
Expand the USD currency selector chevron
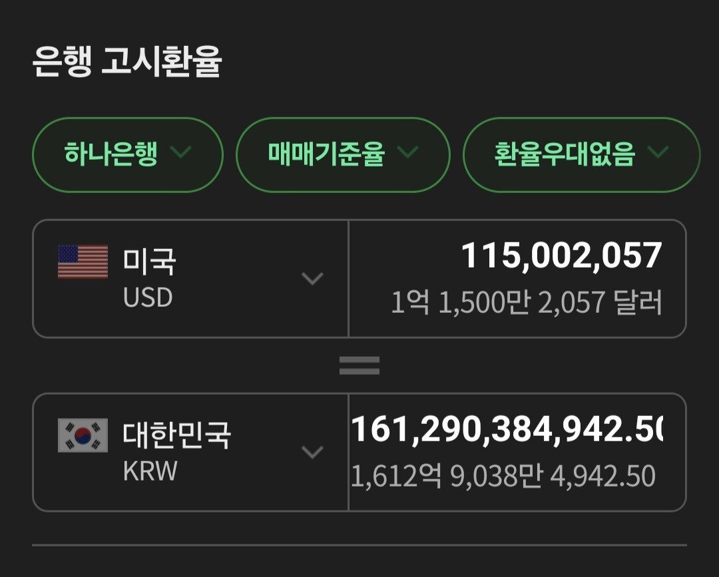pyautogui.click(x=312, y=278)
